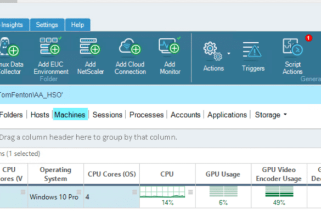The width and height of the screenshot is (321, 214).
Task: Open filter menu in CPU column cell
Action: click(190, 192)
